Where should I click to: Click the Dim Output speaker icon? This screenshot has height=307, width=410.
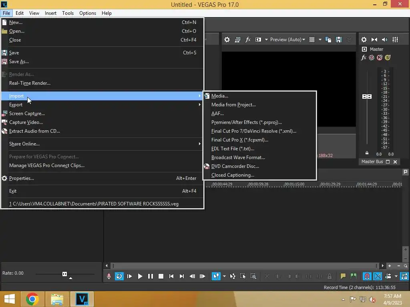(385, 40)
